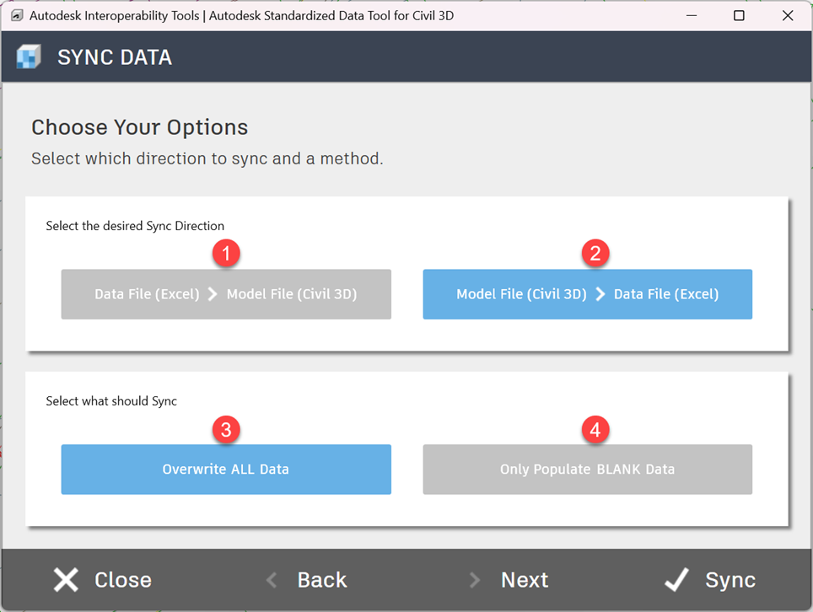Click the red number 4 badge

(596, 430)
